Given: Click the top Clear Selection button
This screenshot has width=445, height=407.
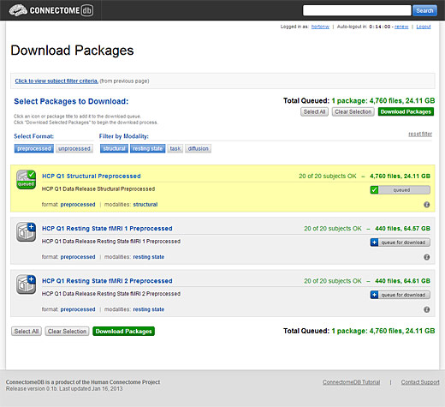Looking at the screenshot, I should (353, 111).
